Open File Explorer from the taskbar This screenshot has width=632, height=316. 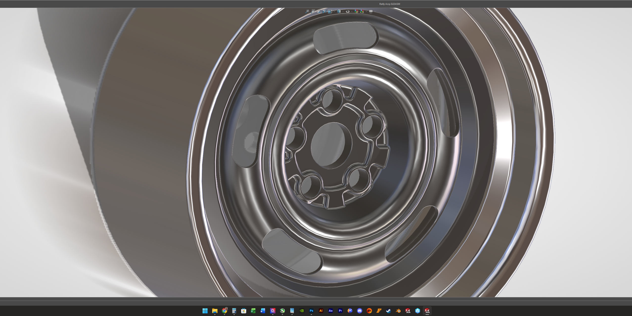tap(215, 311)
